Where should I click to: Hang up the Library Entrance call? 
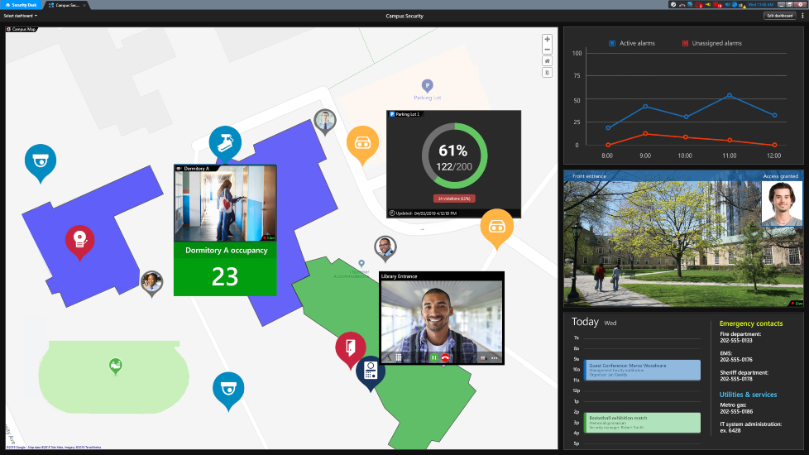click(445, 358)
